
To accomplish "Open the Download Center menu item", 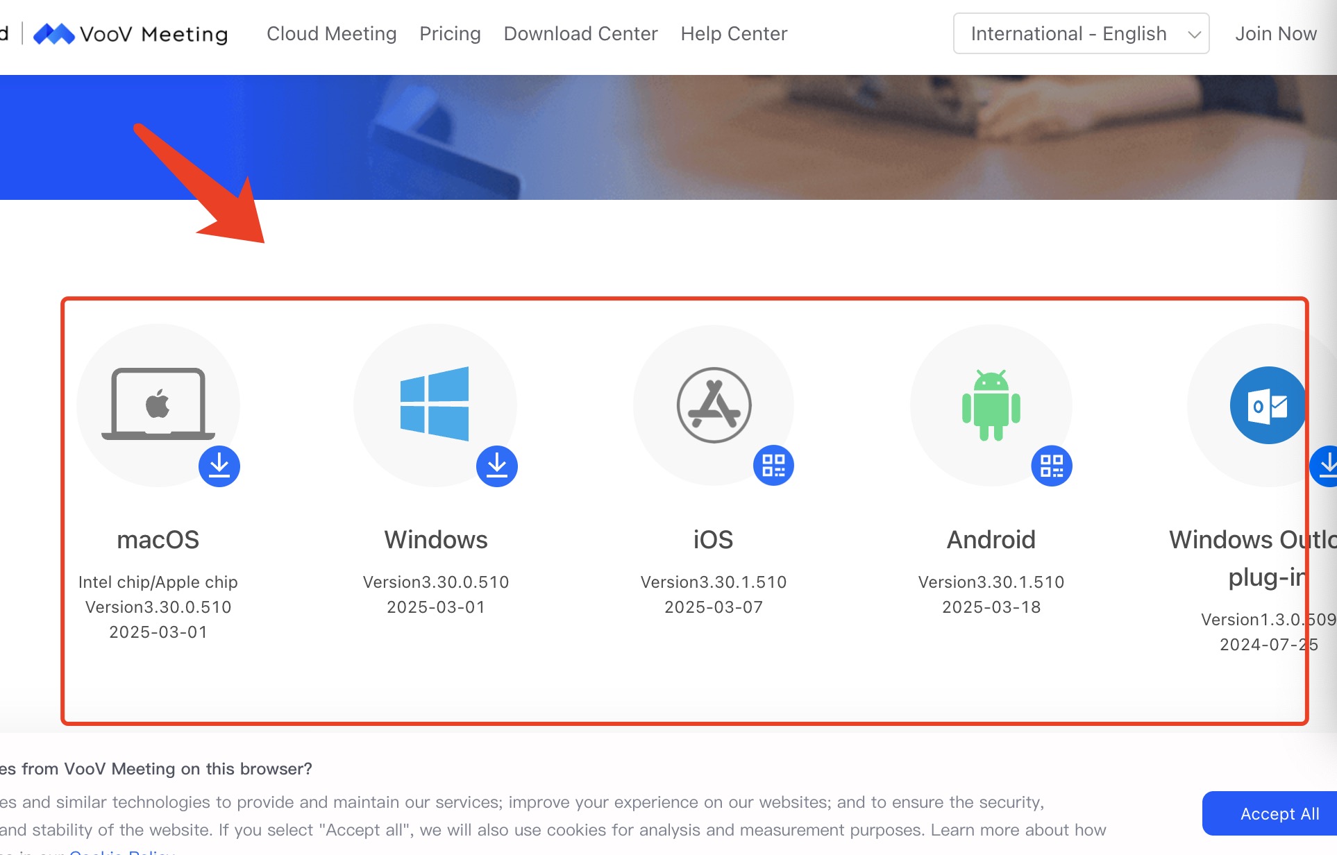I will pyautogui.click(x=580, y=34).
